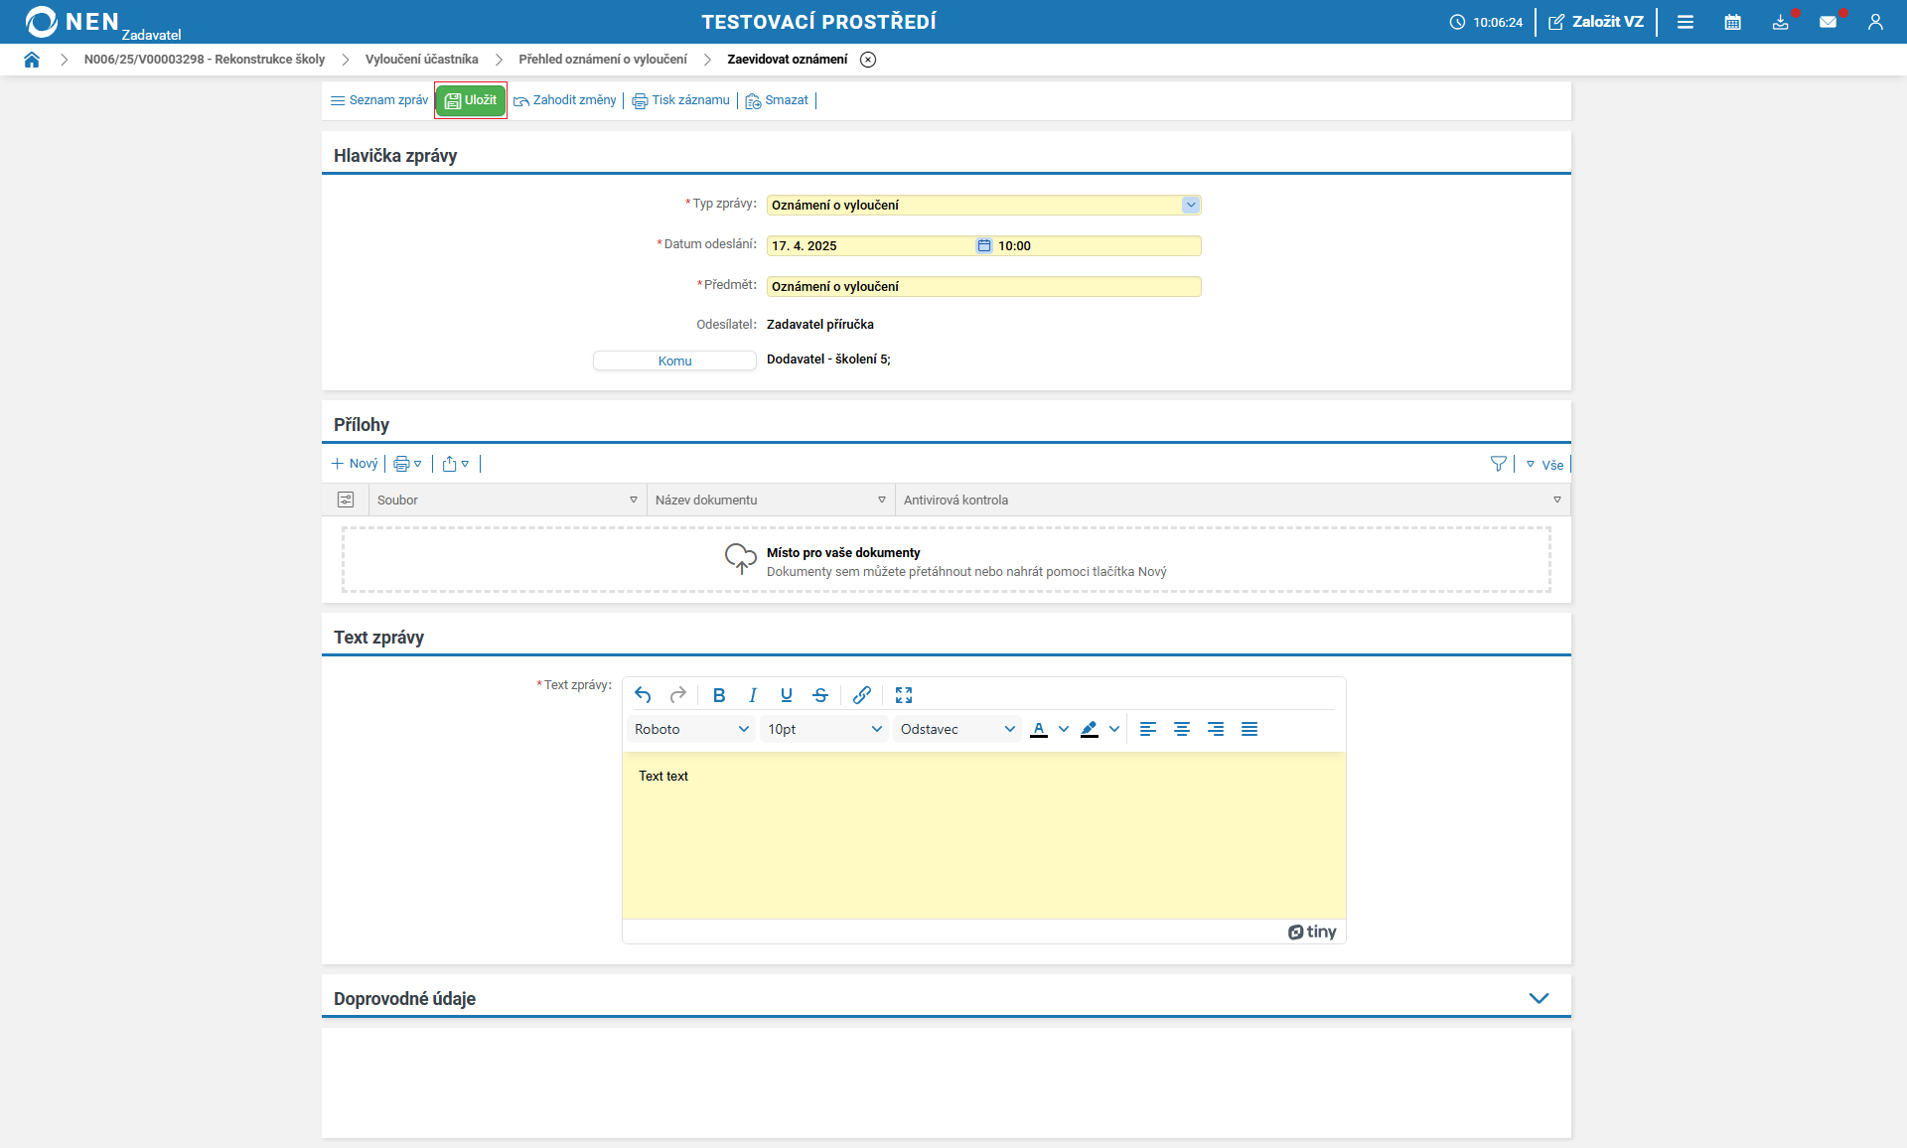Screen dimensions: 1907x1148
Task: Click the insert link icon
Action: pos(862,695)
